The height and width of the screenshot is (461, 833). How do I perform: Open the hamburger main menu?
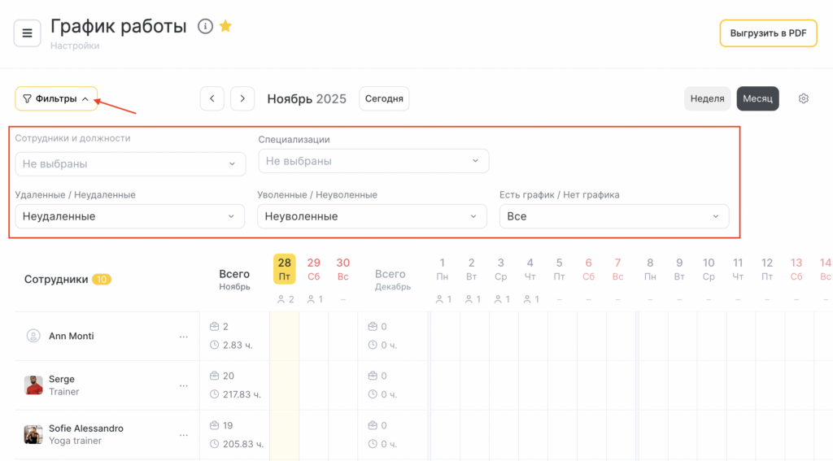tap(27, 33)
